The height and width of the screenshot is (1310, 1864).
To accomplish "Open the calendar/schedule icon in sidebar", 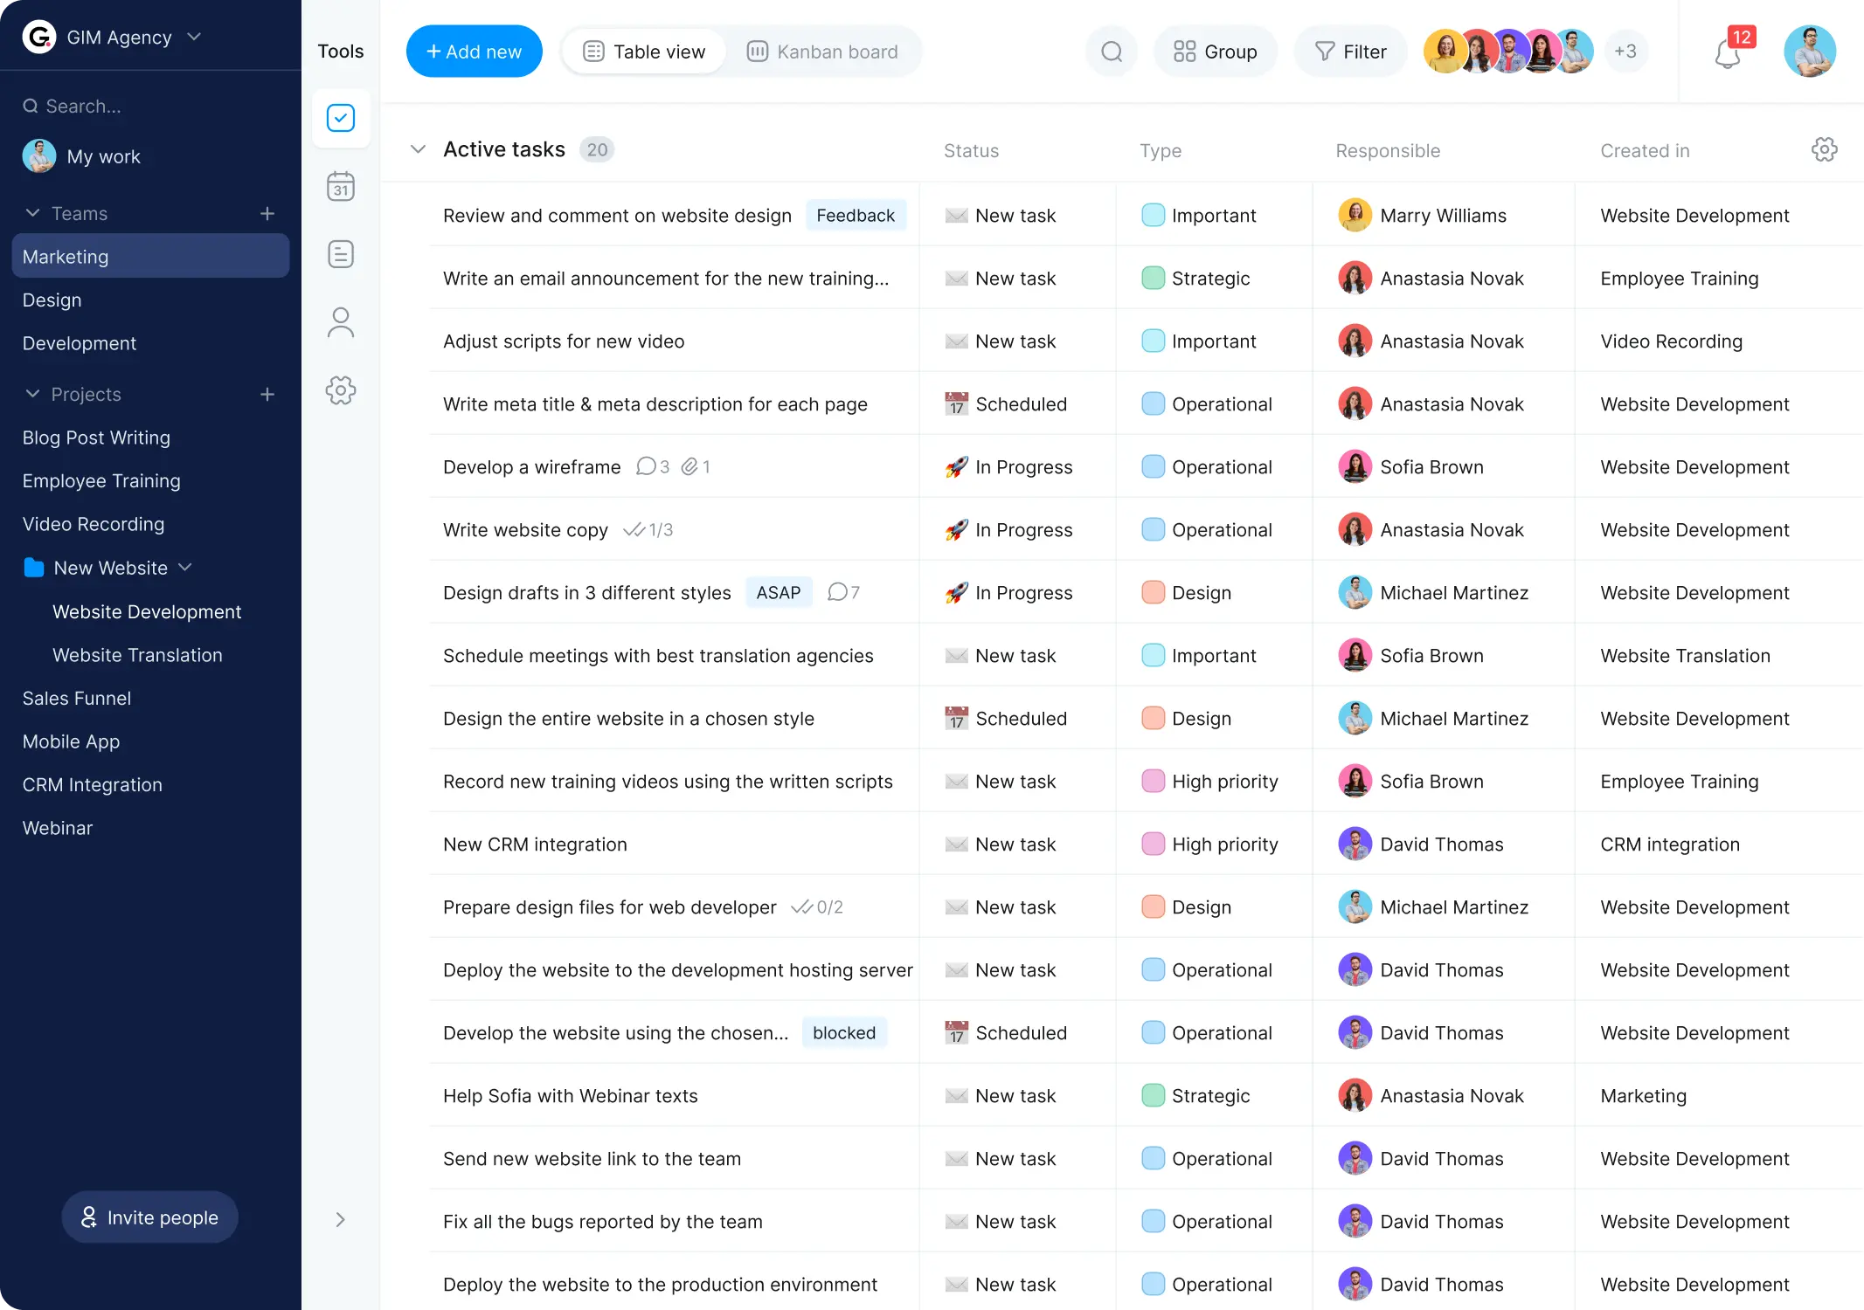I will [341, 186].
